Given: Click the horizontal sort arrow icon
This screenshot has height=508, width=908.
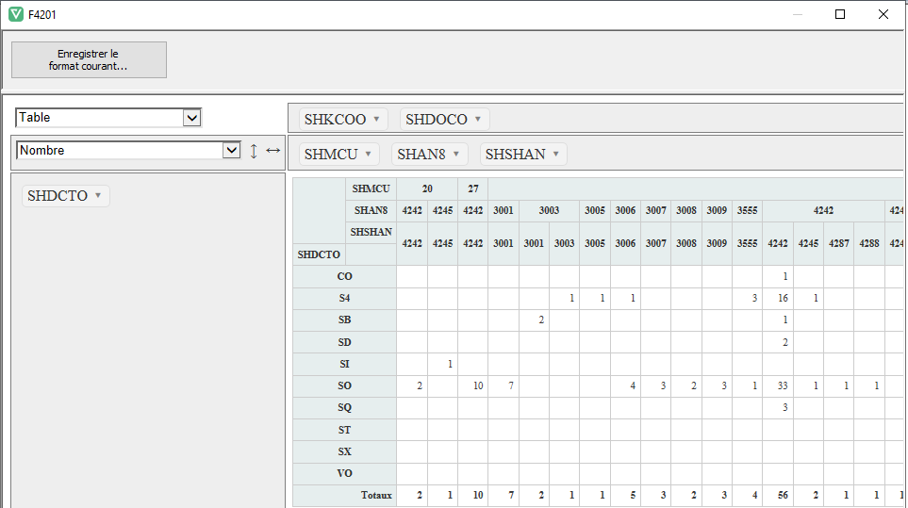Looking at the screenshot, I should point(272,151).
